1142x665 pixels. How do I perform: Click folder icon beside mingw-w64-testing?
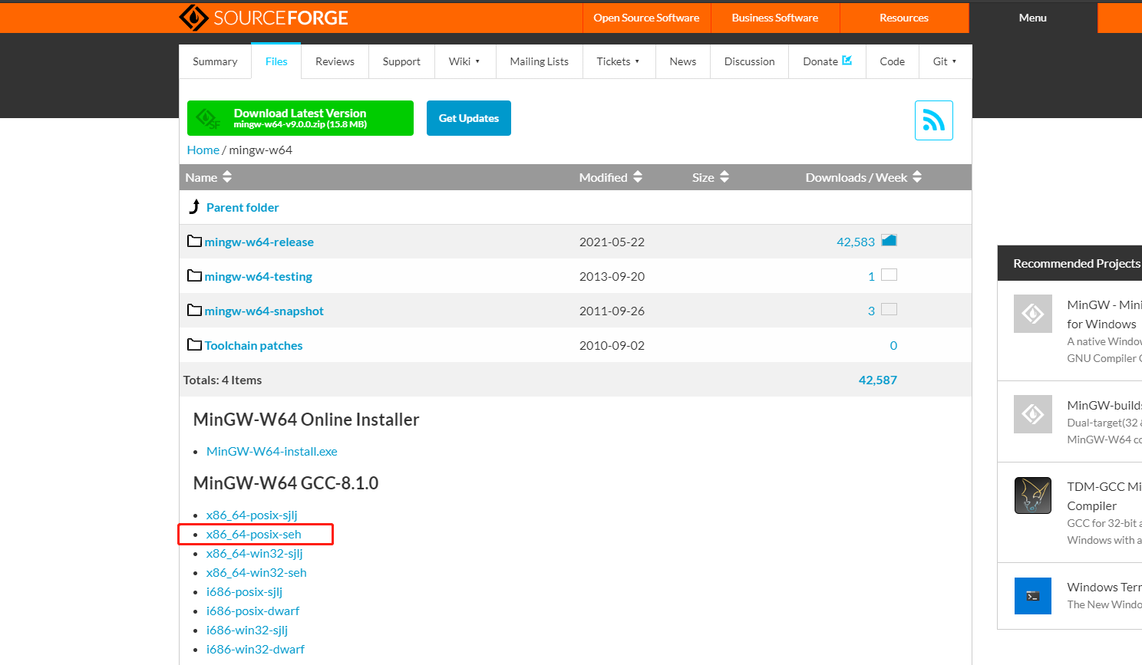click(195, 275)
